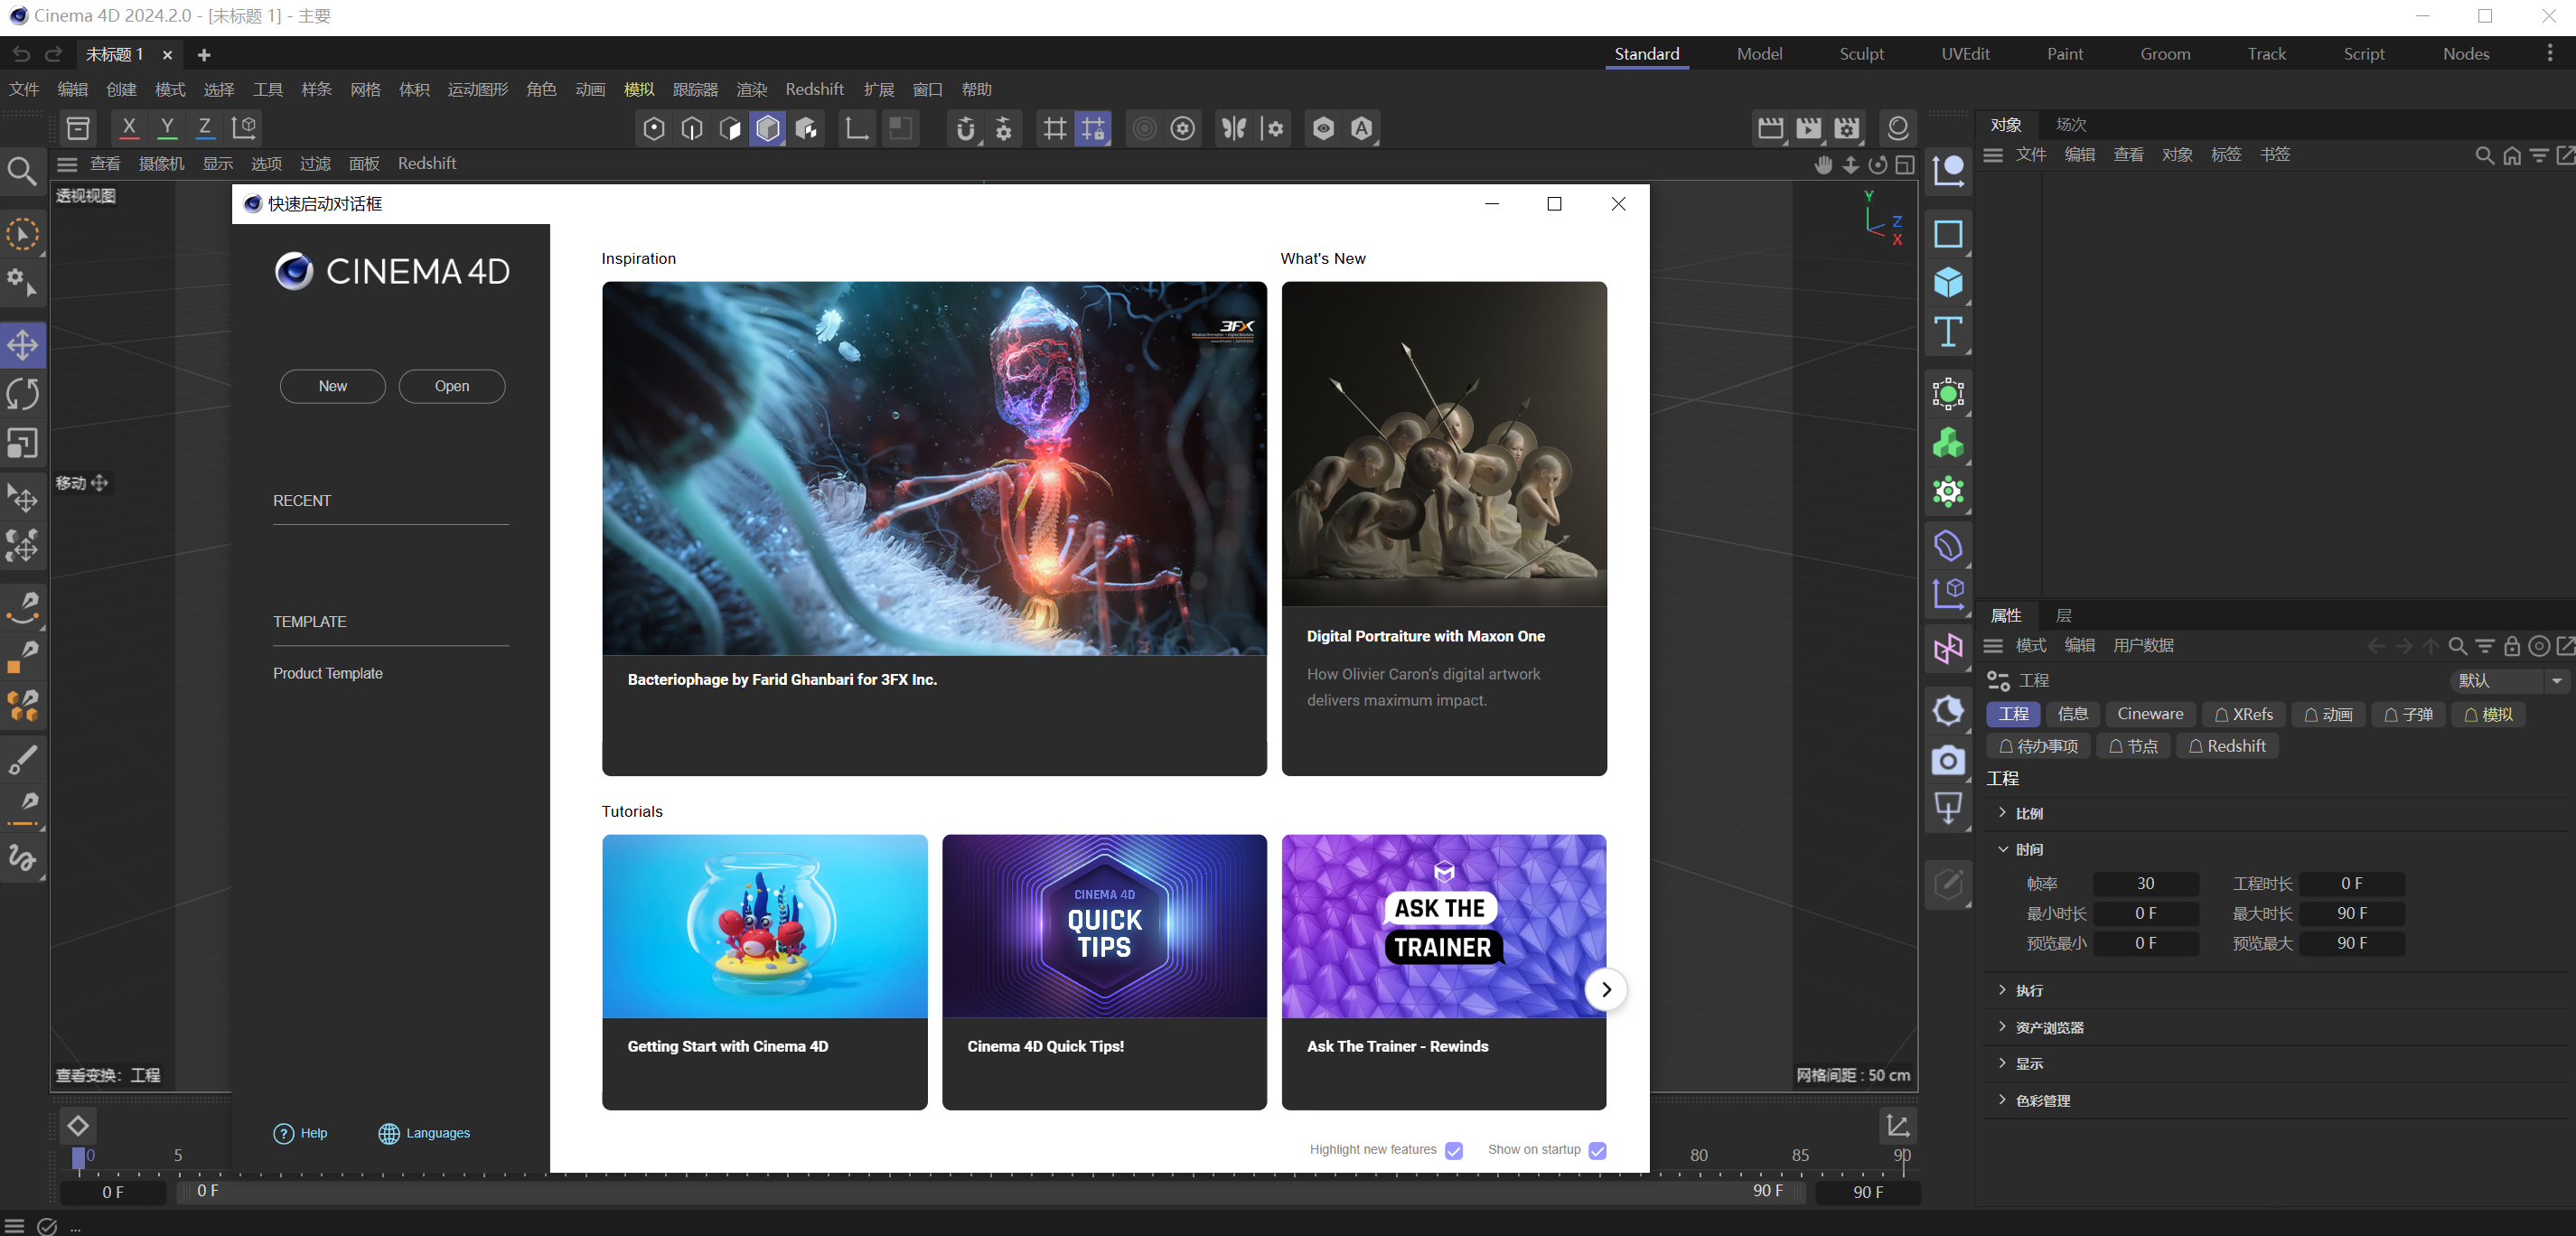Click the Attributes lock icon
Image resolution: width=2576 pixels, height=1236 pixels.
pos(2512,646)
